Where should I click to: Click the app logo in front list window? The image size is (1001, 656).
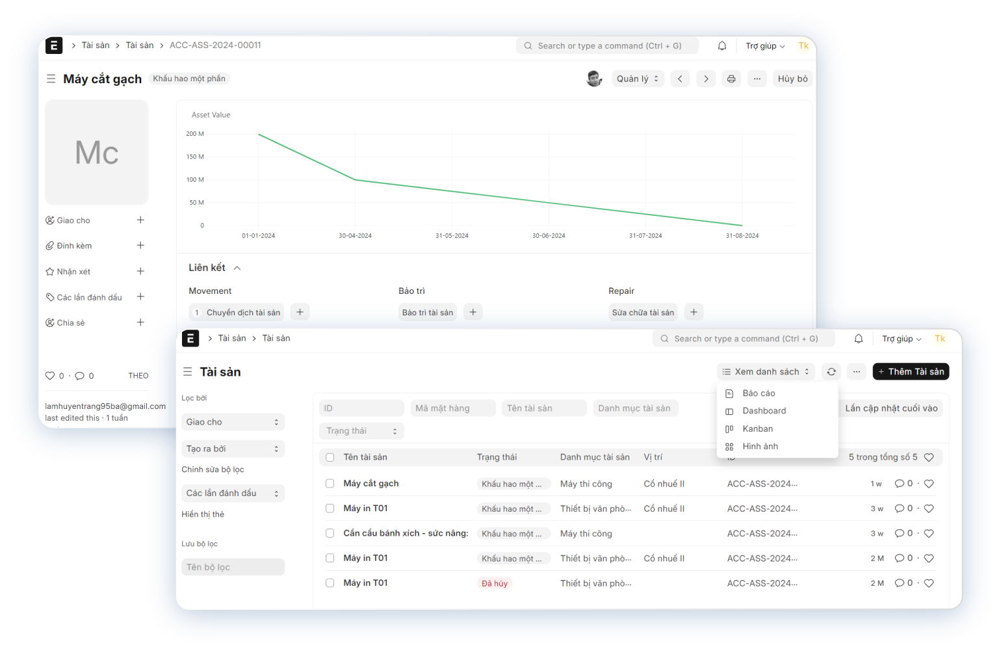click(x=190, y=338)
